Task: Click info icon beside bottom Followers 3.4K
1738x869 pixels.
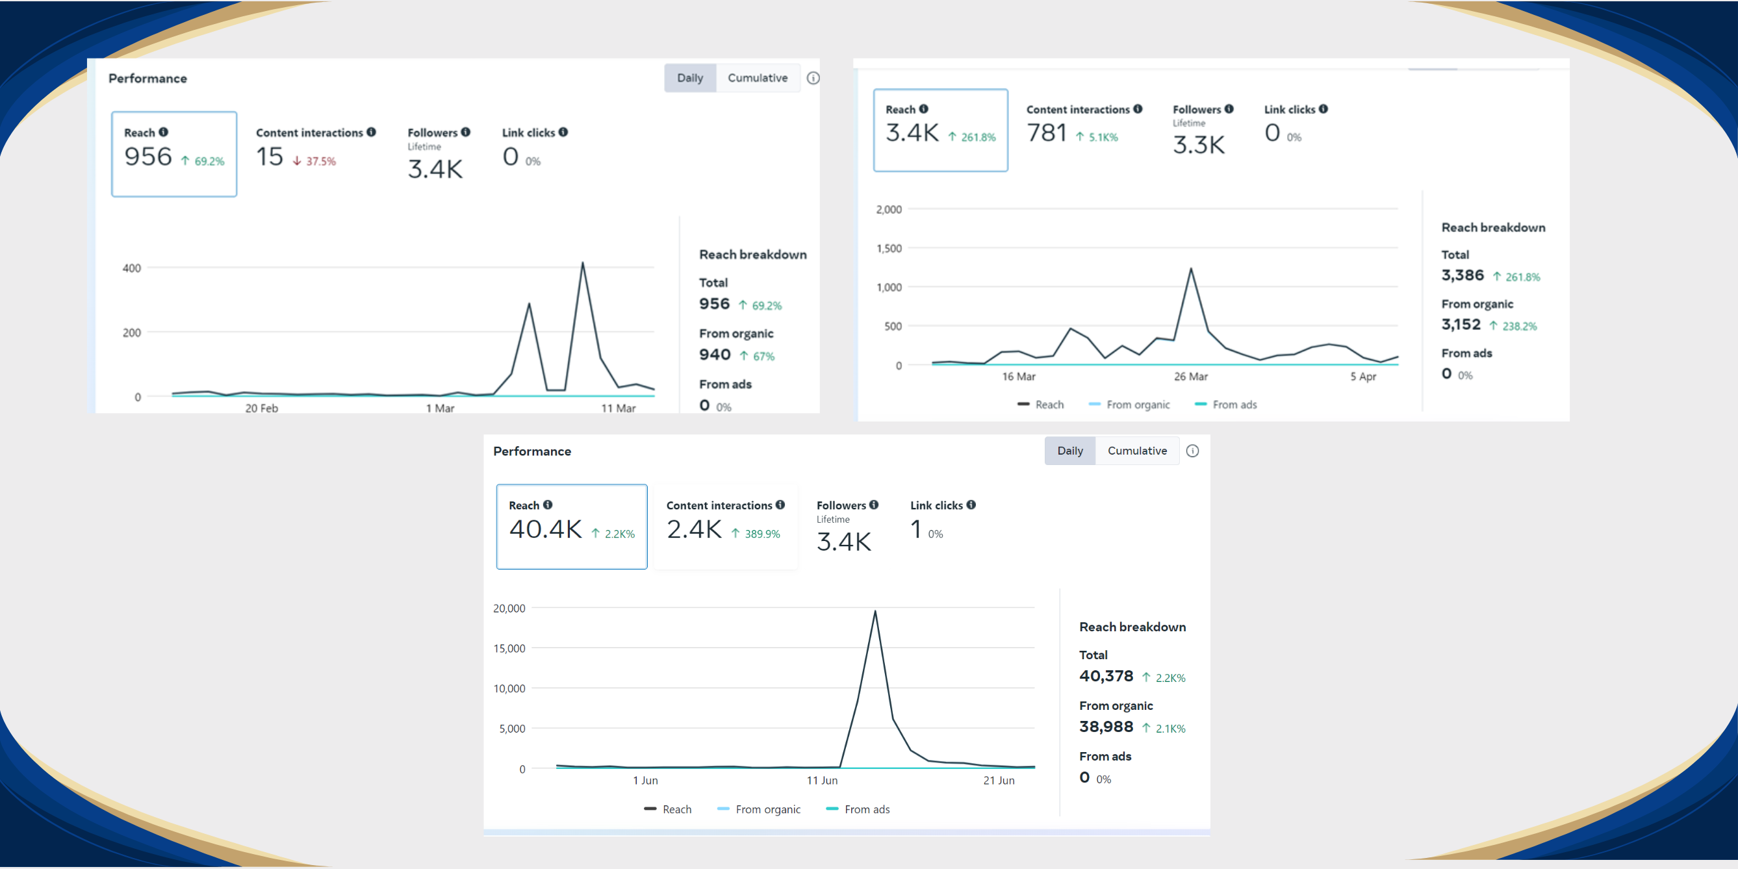Action: (874, 505)
